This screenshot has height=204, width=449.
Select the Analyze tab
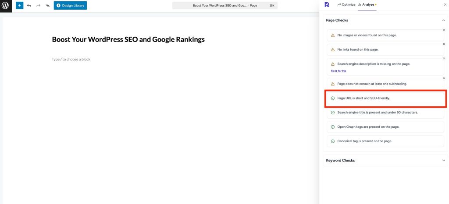coord(367,4)
